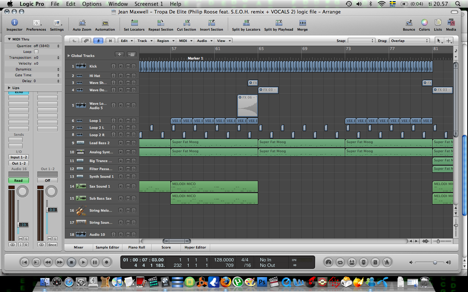
Task: Switch to the Piano Roll tab
Action: coord(136,247)
